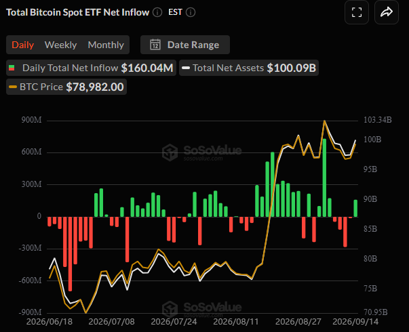
Task: Click the 2026/07/08 axis date label
Action: [112, 322]
